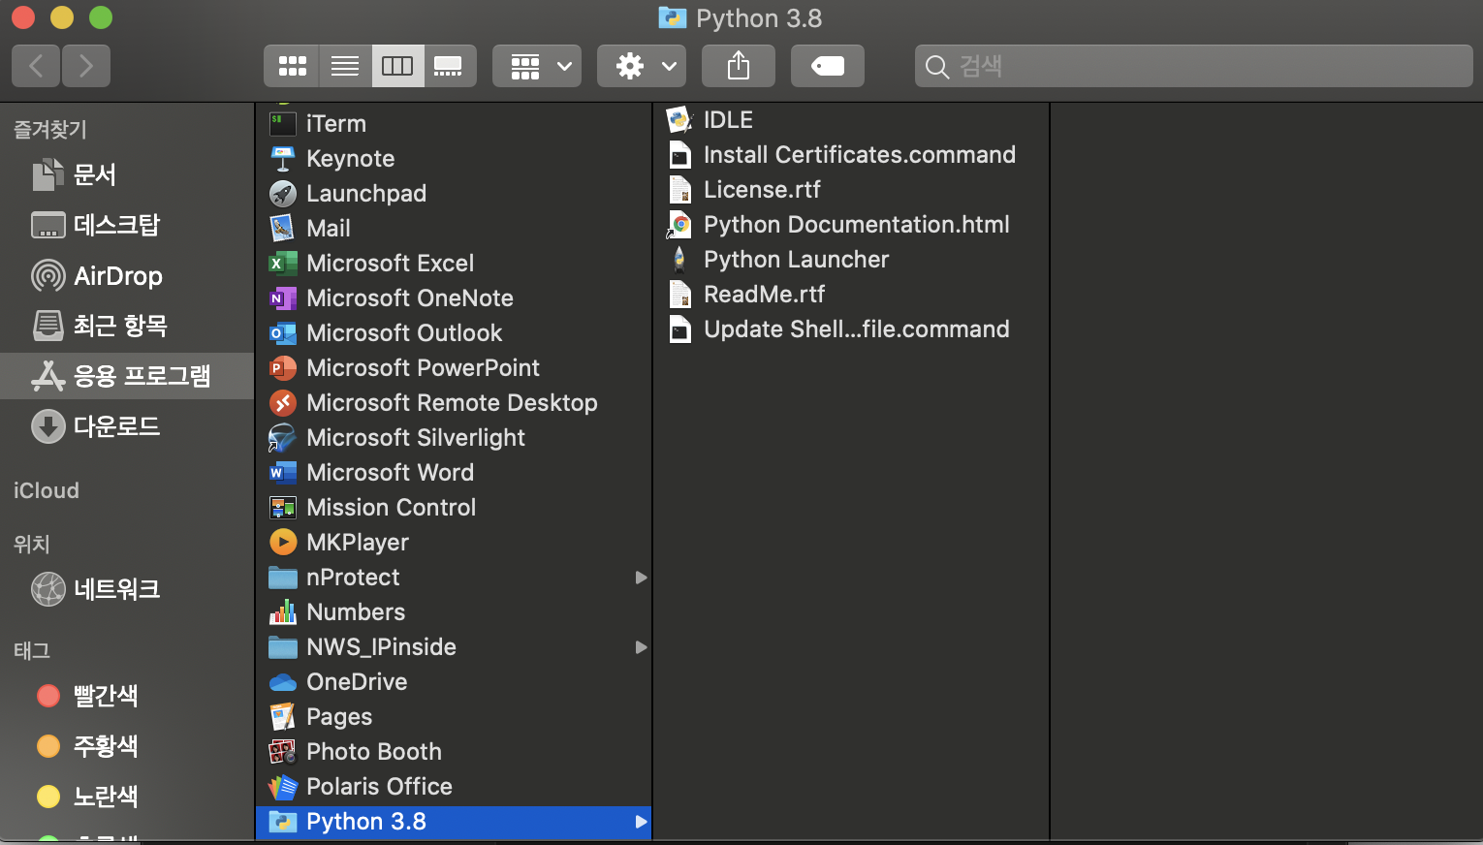
Task: Click the 태그 sidebar heading
Action: pyautogui.click(x=32, y=650)
